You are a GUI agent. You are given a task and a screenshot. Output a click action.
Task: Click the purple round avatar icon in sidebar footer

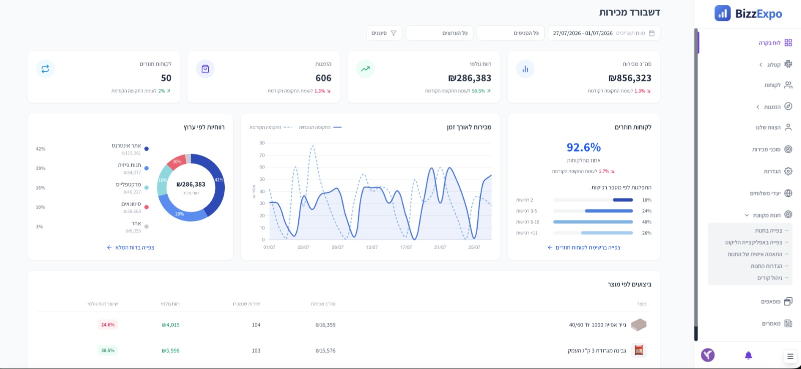pos(708,355)
